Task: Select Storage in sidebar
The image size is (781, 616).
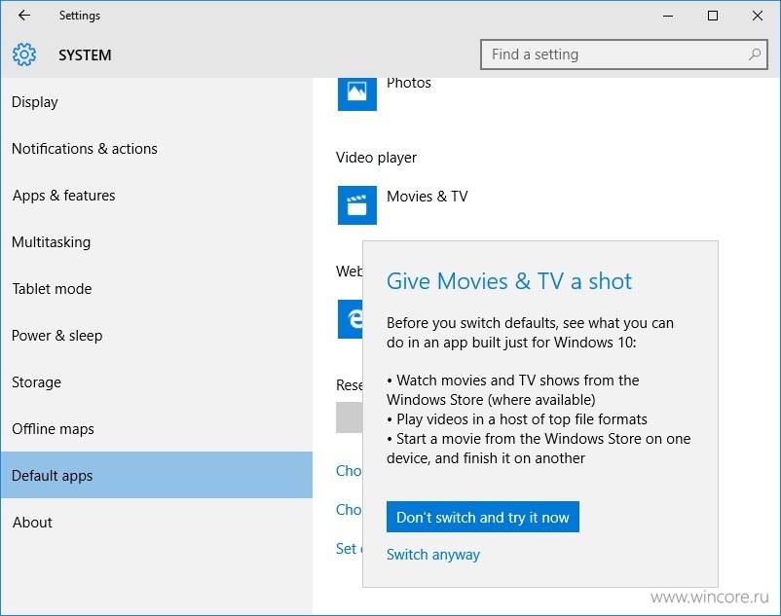Action: (157, 382)
